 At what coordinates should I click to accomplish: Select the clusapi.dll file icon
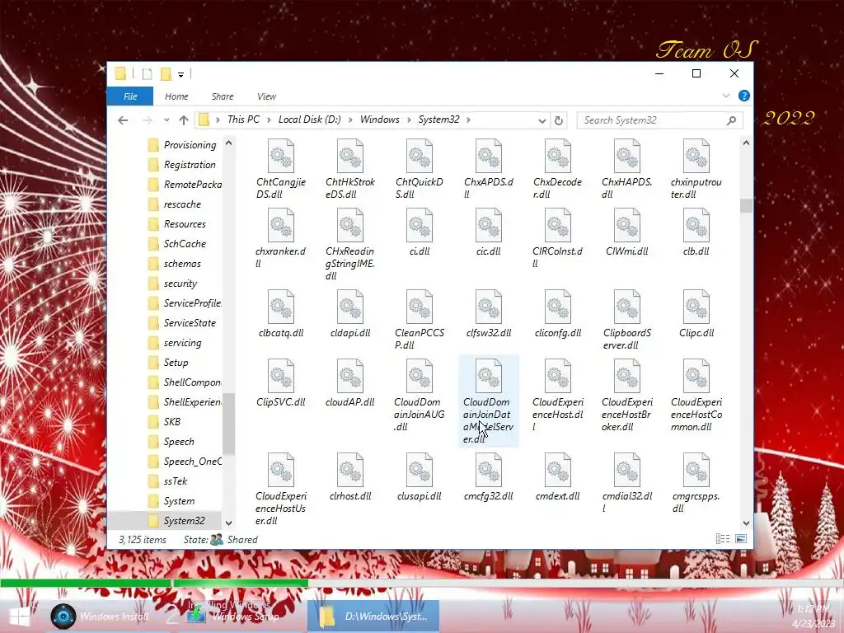[x=420, y=470]
